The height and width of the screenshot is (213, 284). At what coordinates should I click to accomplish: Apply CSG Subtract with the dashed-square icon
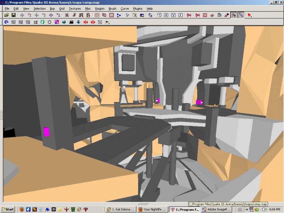[x=97, y=15]
